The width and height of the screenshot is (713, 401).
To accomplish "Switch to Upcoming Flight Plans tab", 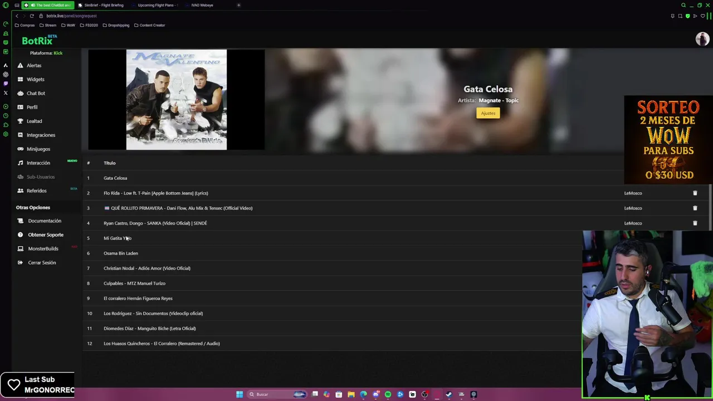I will pos(155,5).
